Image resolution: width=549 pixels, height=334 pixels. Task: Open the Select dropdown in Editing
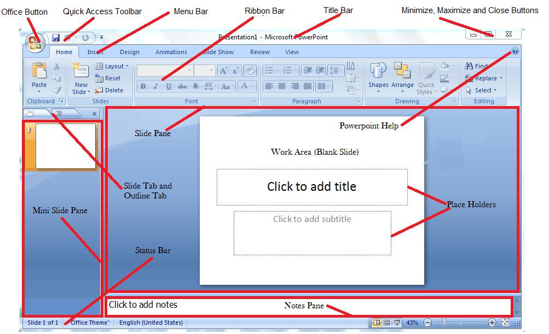tap(481, 90)
